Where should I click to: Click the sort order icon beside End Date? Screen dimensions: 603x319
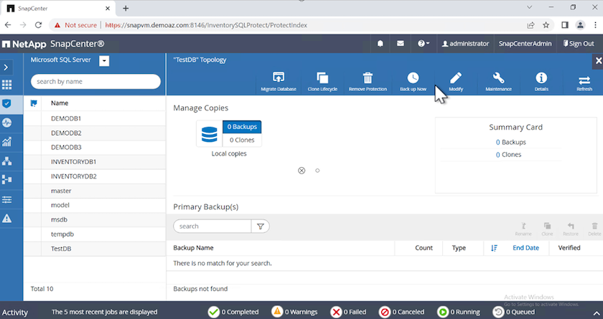pyautogui.click(x=494, y=248)
